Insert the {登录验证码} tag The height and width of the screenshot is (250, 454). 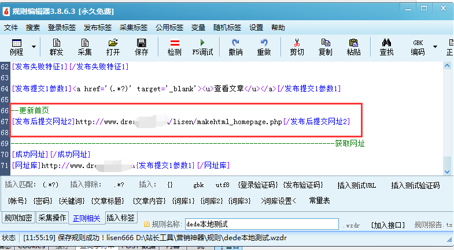tap(258, 185)
